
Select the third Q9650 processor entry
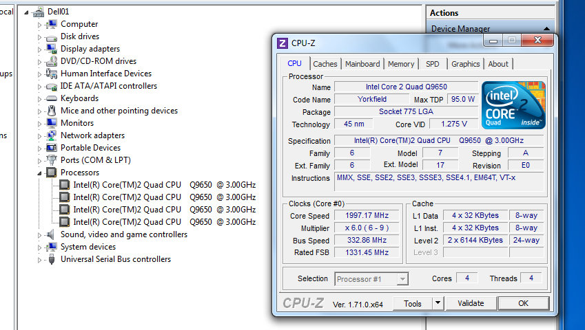[165, 210]
